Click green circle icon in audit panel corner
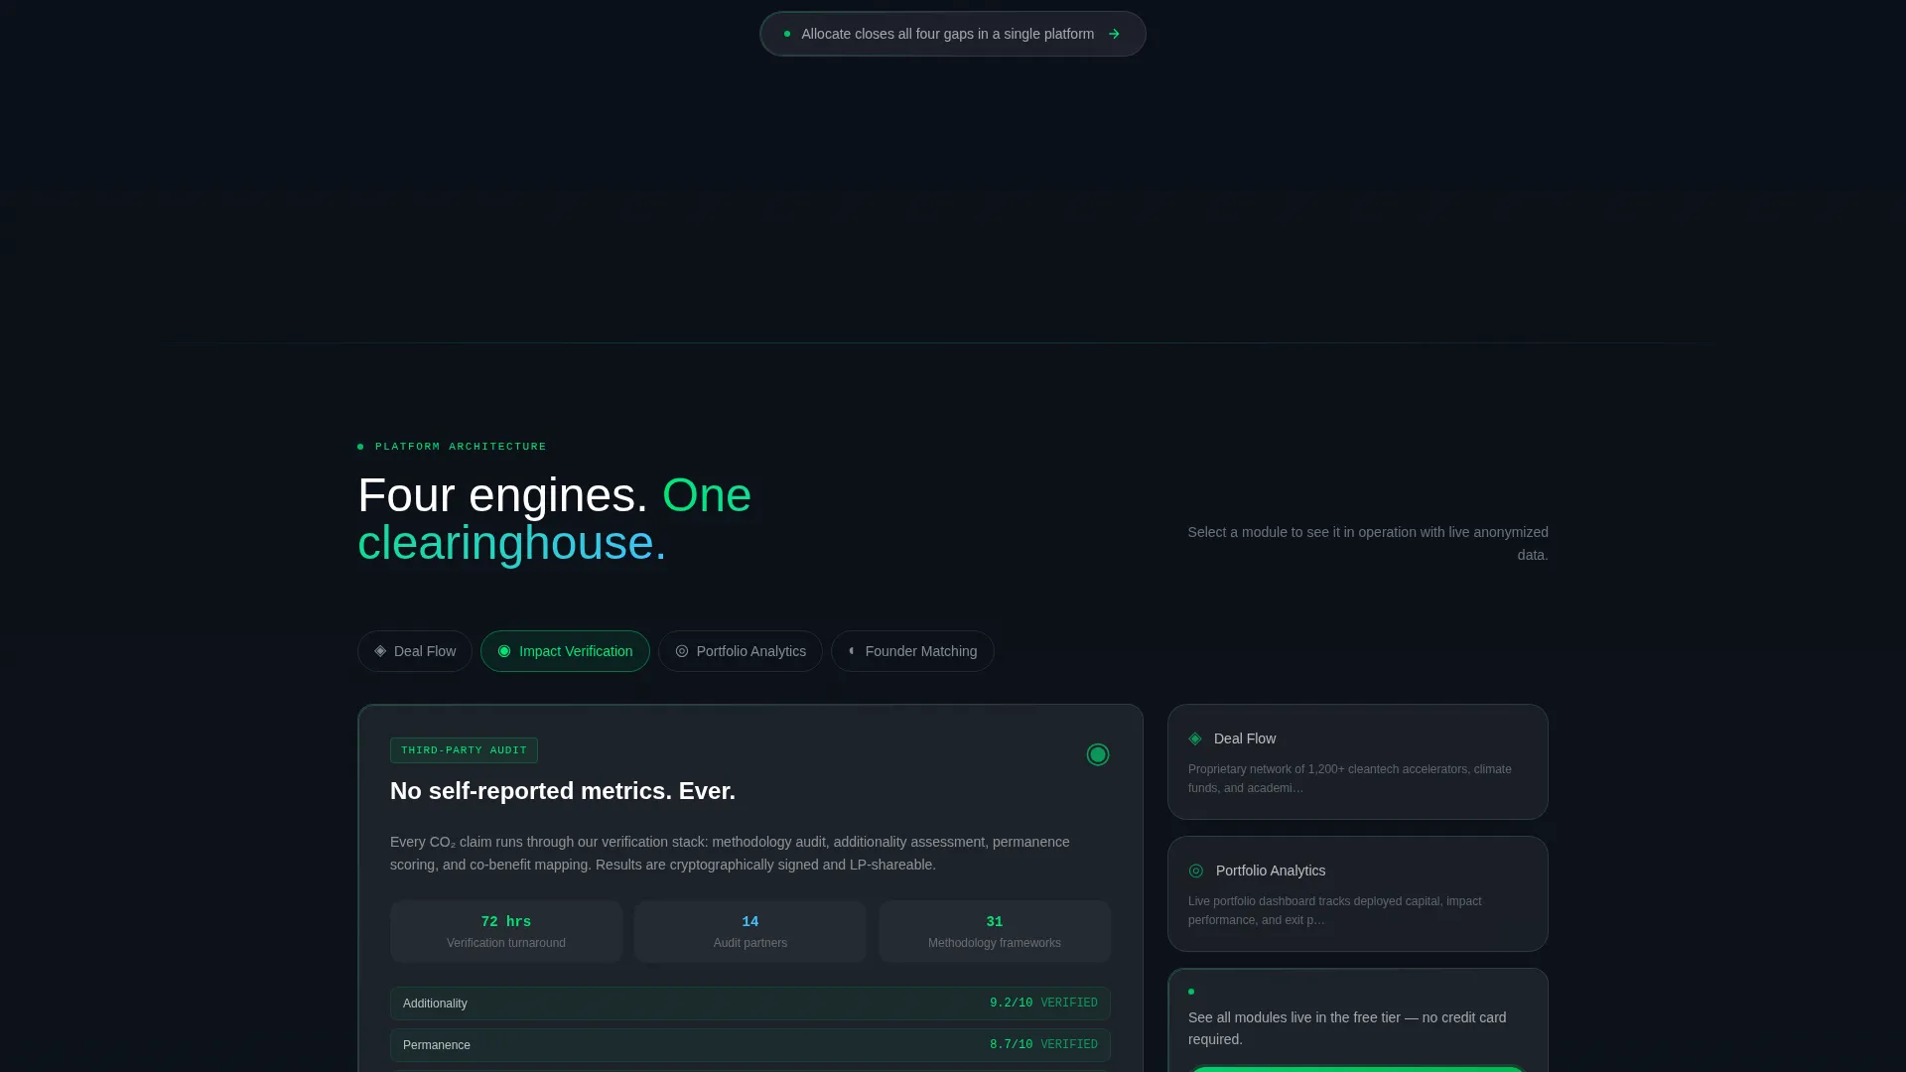1906x1072 pixels. point(1098,754)
